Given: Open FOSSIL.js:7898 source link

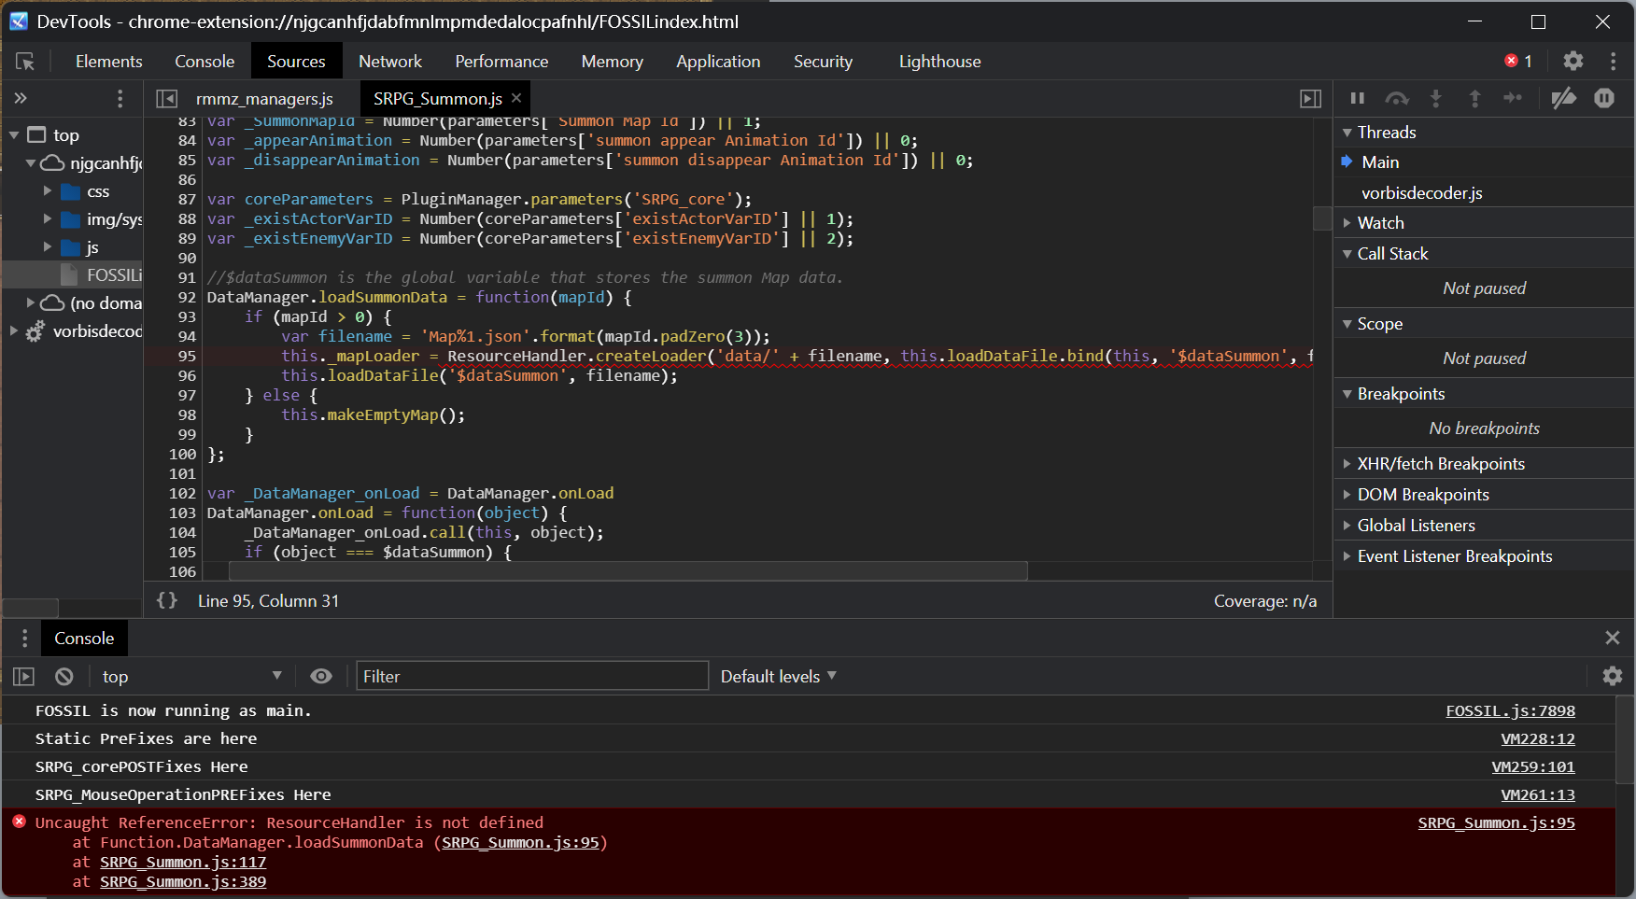Looking at the screenshot, I should point(1510,710).
